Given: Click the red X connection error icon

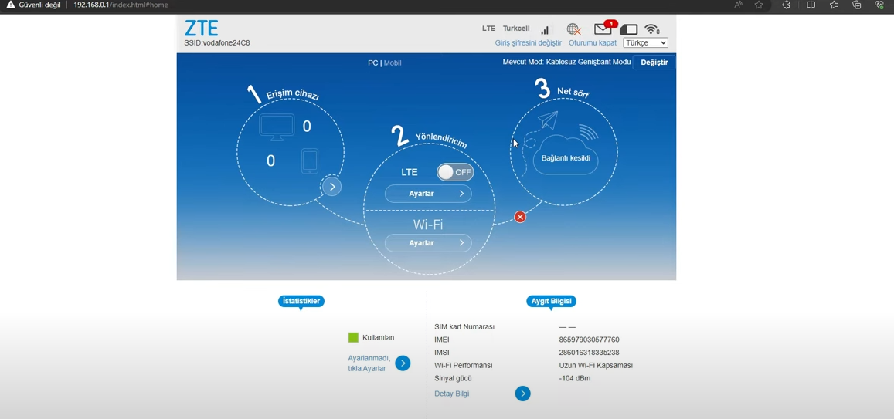Looking at the screenshot, I should coord(520,217).
